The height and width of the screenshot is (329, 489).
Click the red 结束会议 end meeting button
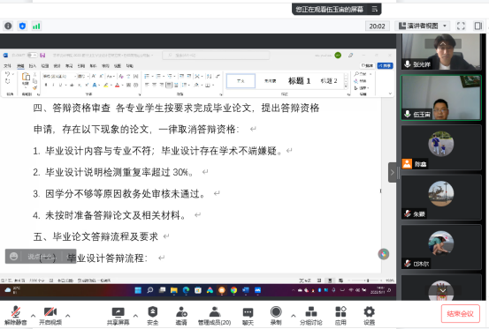point(461,314)
